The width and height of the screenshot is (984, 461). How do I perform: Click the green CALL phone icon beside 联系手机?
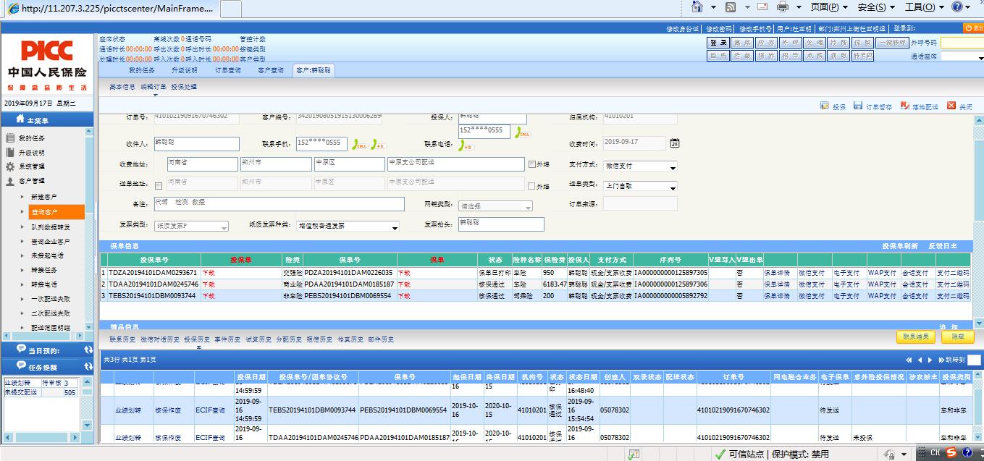tap(359, 144)
